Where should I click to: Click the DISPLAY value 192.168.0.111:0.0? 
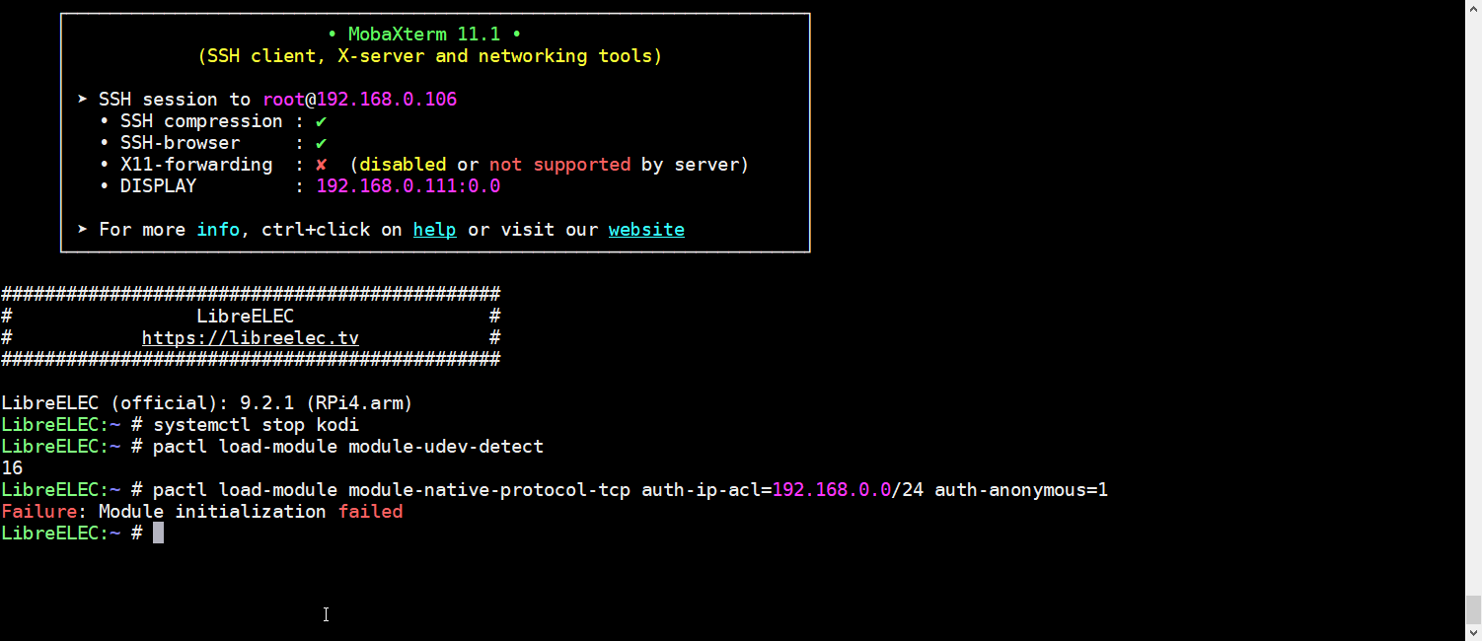408,186
